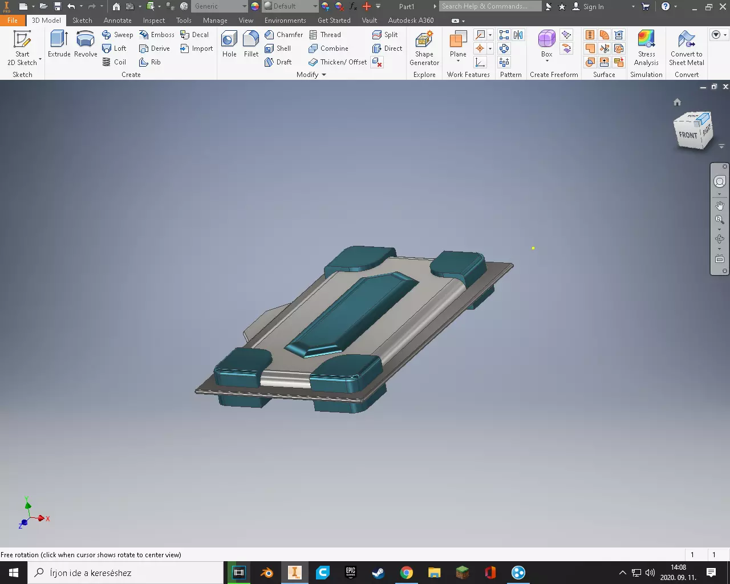Open Steam from the taskbar
730x584 pixels.
point(378,573)
